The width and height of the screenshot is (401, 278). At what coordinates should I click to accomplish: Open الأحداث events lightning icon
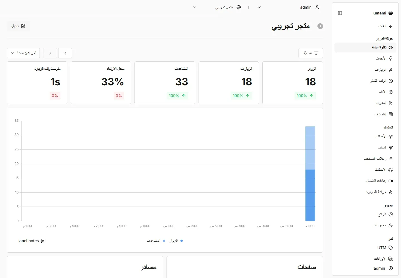pyautogui.click(x=391, y=59)
